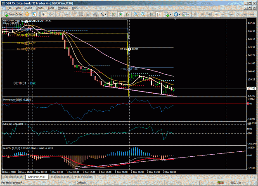The image size is (258, 186).
Task: Click the S3 Day pivot label
Action: click(26, 49)
